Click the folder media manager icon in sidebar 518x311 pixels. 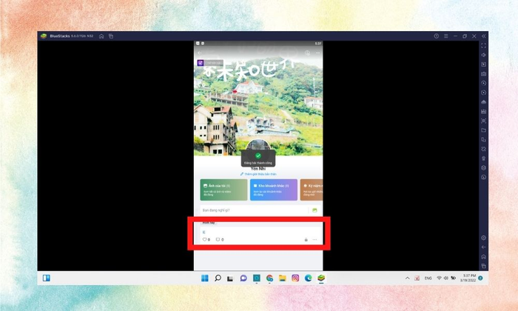484,130
